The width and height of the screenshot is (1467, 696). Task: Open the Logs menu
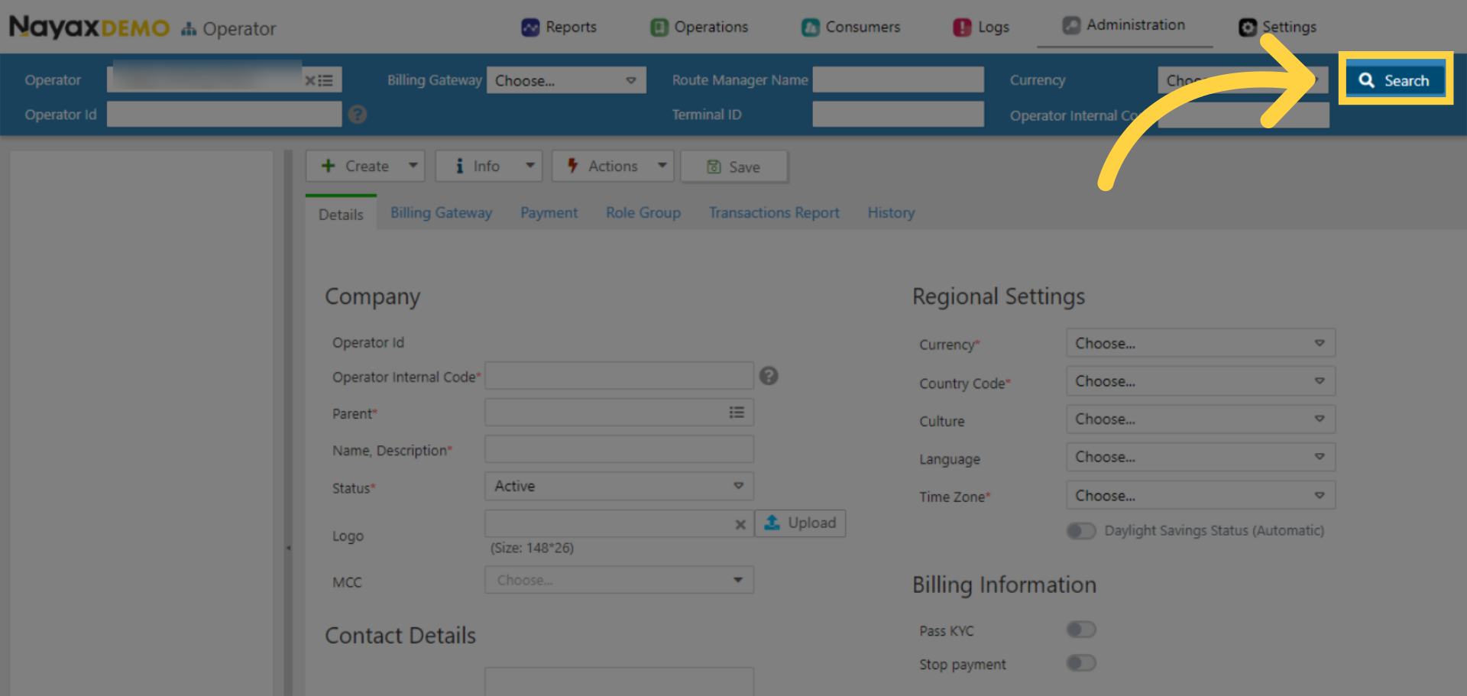981,27
